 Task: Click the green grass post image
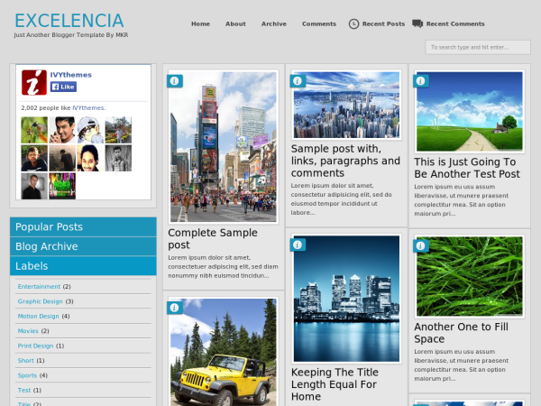coord(470,276)
